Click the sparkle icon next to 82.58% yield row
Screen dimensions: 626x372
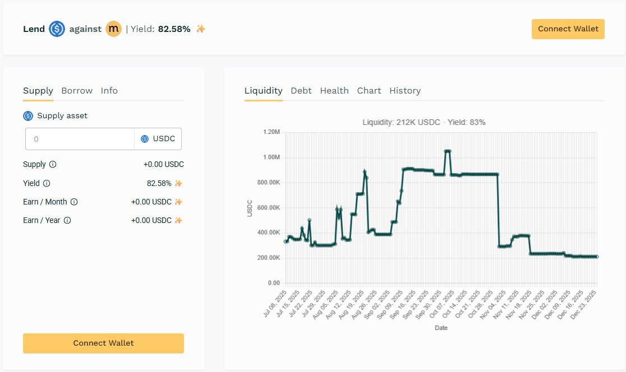click(x=178, y=183)
